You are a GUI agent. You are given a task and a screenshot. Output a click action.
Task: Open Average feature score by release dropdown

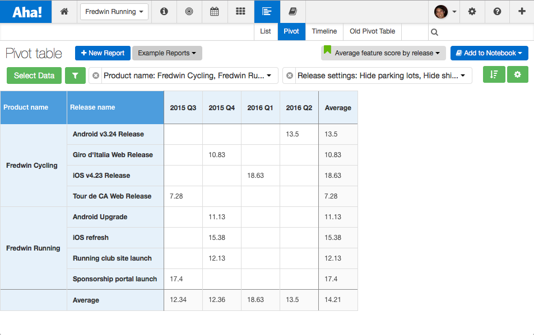coord(383,53)
